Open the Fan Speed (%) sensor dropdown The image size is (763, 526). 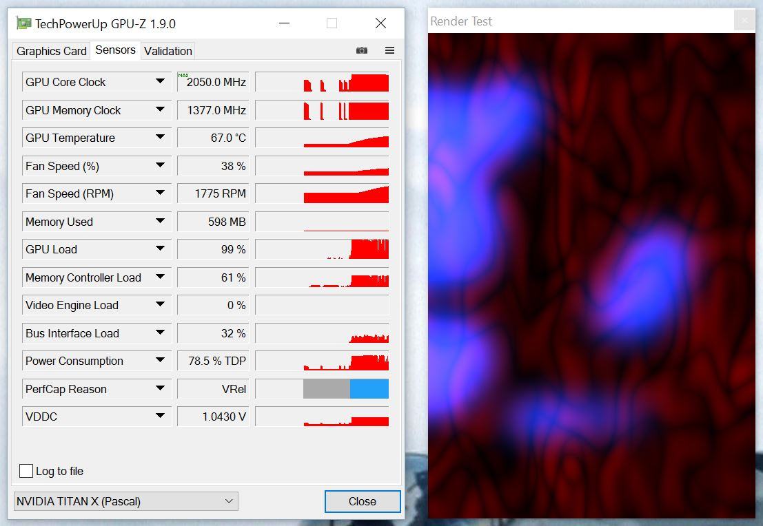(160, 165)
